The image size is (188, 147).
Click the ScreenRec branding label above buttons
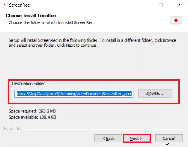click(12, 129)
